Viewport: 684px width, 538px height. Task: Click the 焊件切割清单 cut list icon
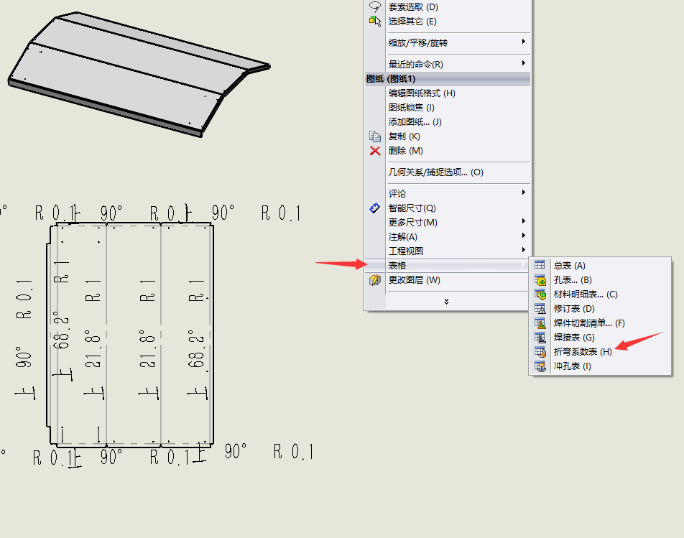(x=540, y=323)
